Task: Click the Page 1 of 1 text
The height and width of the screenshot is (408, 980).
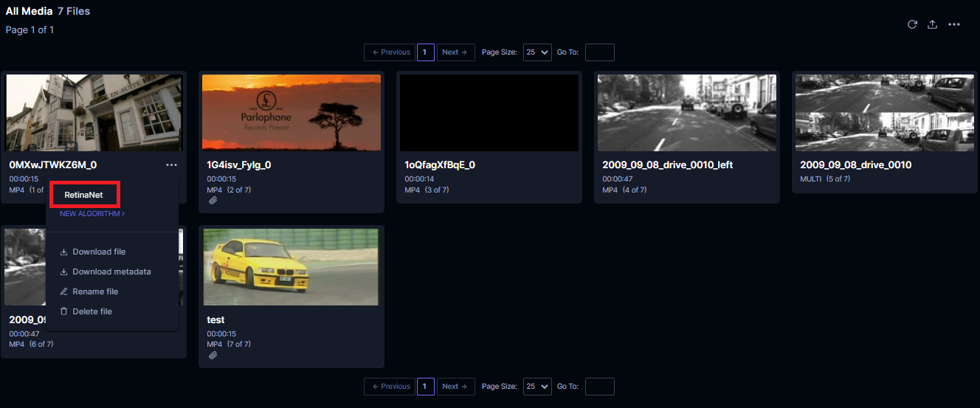Action: [x=30, y=30]
